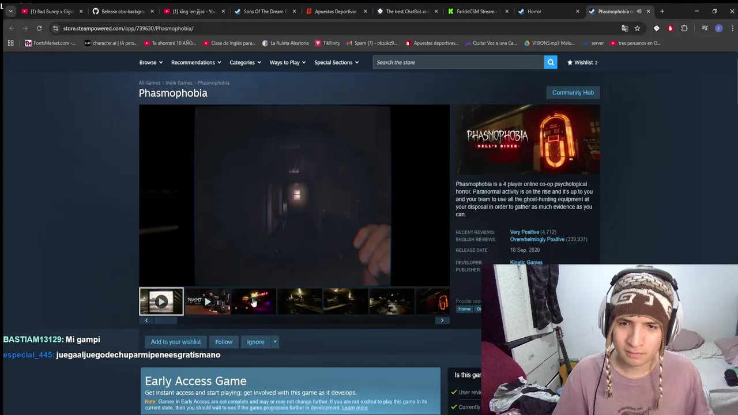Select the neon-lit diner screenshot thumbnail

pos(253,301)
